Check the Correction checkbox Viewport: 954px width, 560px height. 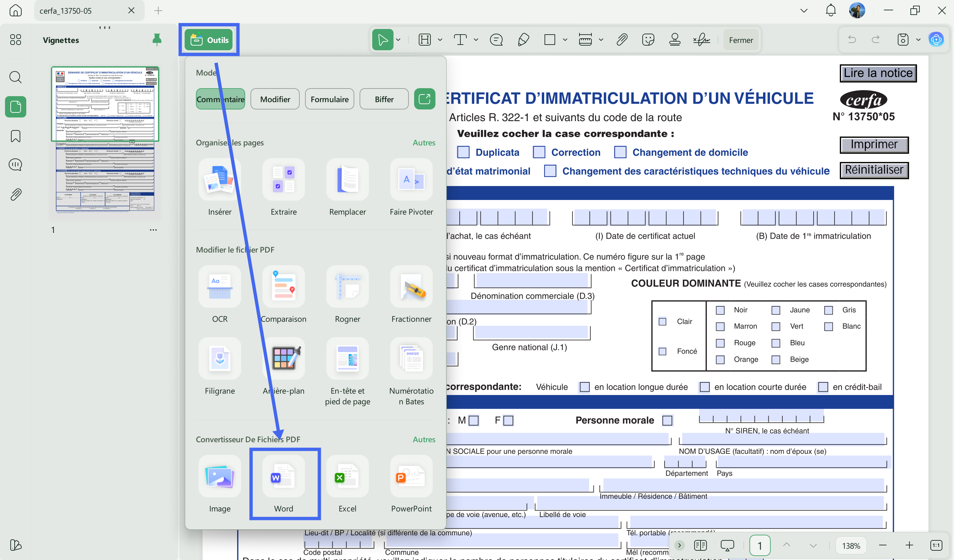[x=539, y=152]
